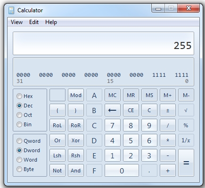205x188 pixels.
Task: Insert a closing parenthesis
Action: click(76, 110)
